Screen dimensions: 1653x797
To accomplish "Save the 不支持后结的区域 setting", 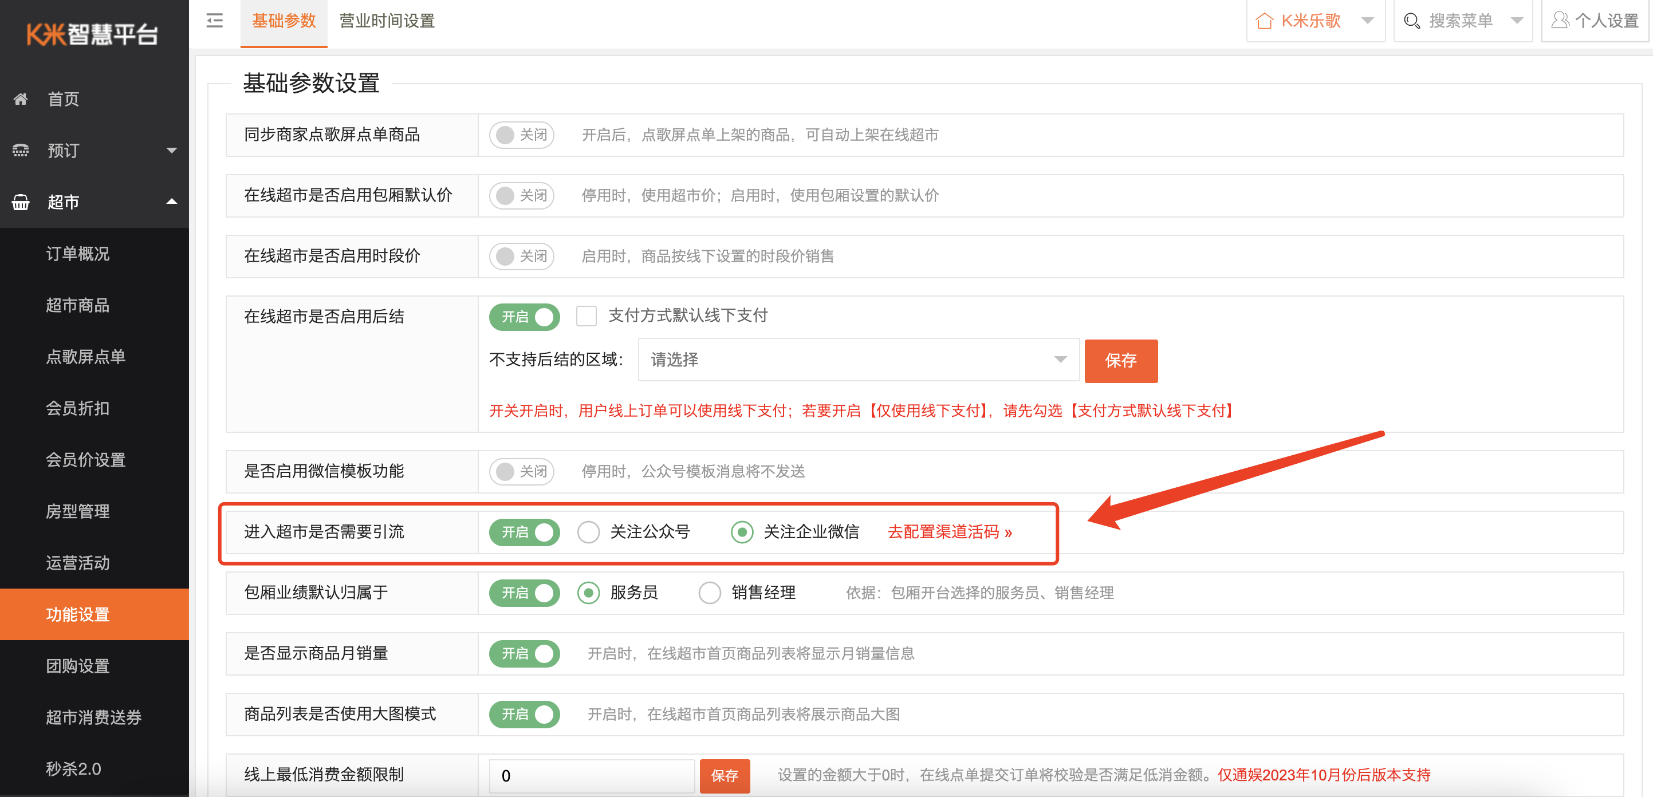I will coord(1120,361).
